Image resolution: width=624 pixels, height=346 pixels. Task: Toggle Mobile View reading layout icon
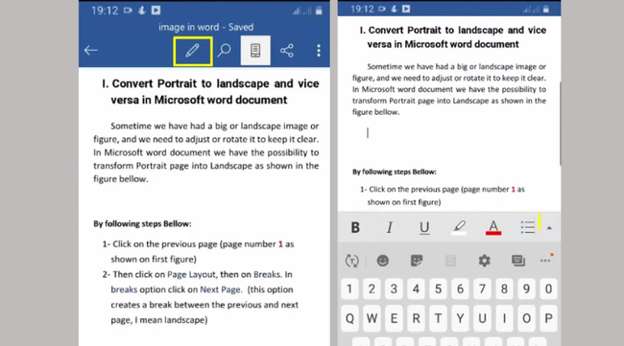[x=255, y=51]
